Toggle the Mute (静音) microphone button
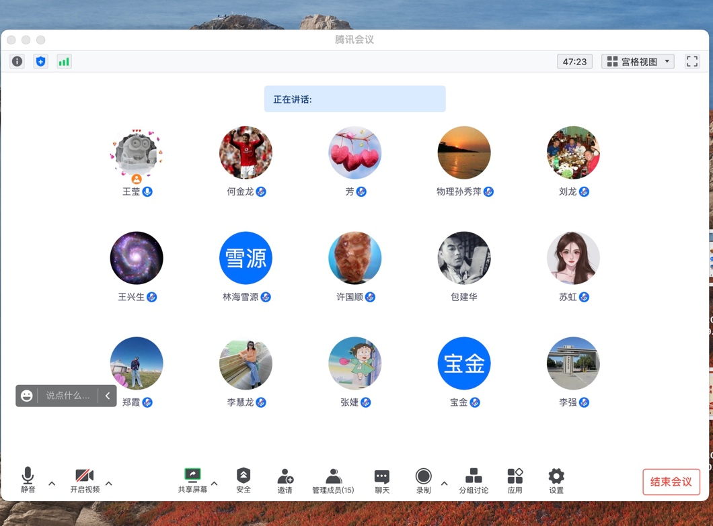 tap(28, 481)
